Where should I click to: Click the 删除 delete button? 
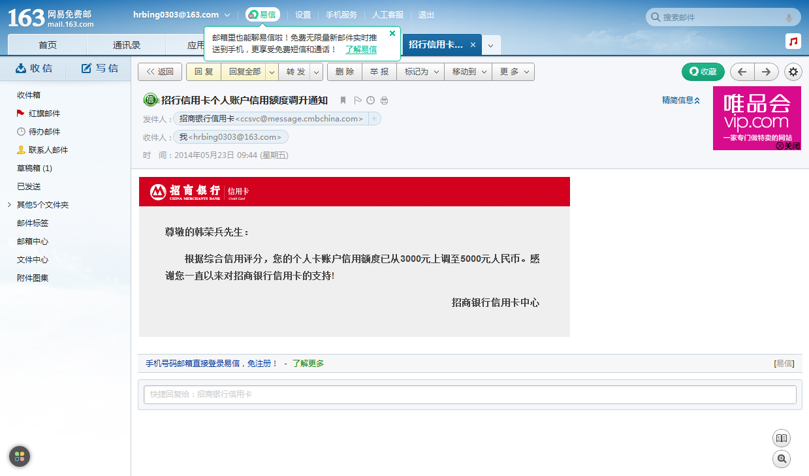pos(345,72)
